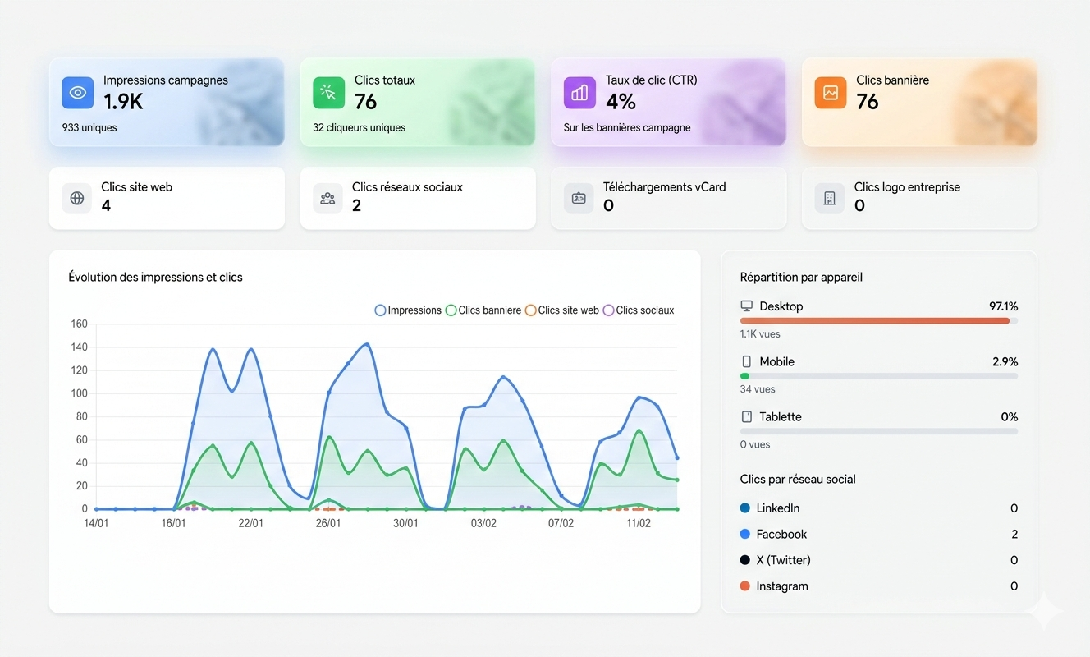The image size is (1090, 657).
Task: Toggle Clics sociaux series in the legend
Action: tap(638, 310)
